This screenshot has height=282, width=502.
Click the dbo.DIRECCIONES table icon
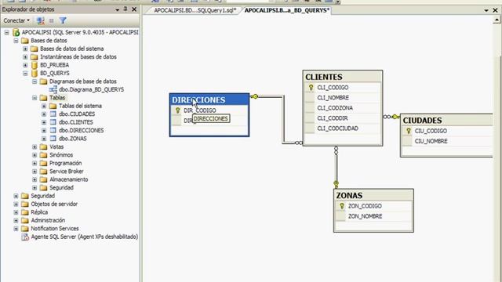coord(53,131)
